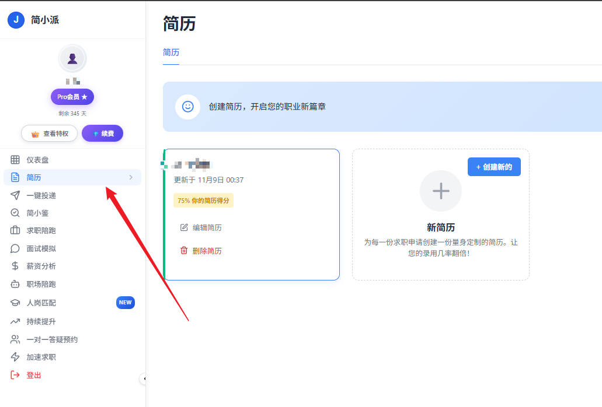Click the 登出 logout entry
The height and width of the screenshot is (407, 602).
(x=33, y=375)
